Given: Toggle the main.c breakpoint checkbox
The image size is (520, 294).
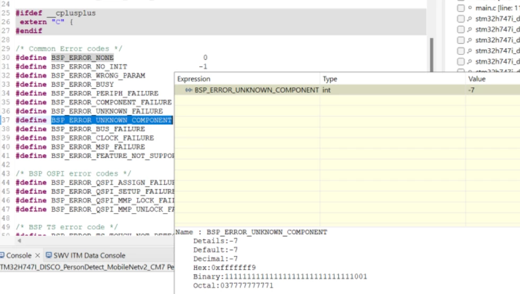Looking at the screenshot, I should [461, 8].
